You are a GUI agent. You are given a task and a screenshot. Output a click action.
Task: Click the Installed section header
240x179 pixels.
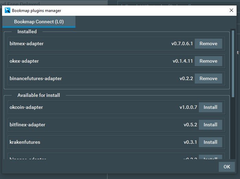pos(27,31)
